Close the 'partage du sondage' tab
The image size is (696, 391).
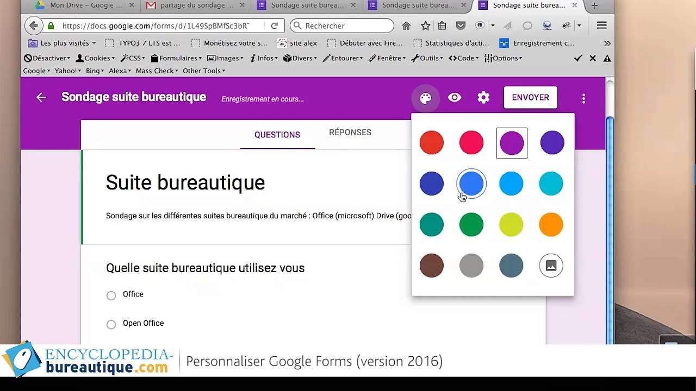tap(243, 5)
